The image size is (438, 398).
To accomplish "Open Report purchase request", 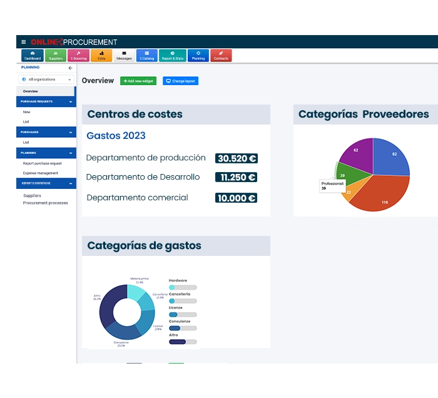I will 42,163.
